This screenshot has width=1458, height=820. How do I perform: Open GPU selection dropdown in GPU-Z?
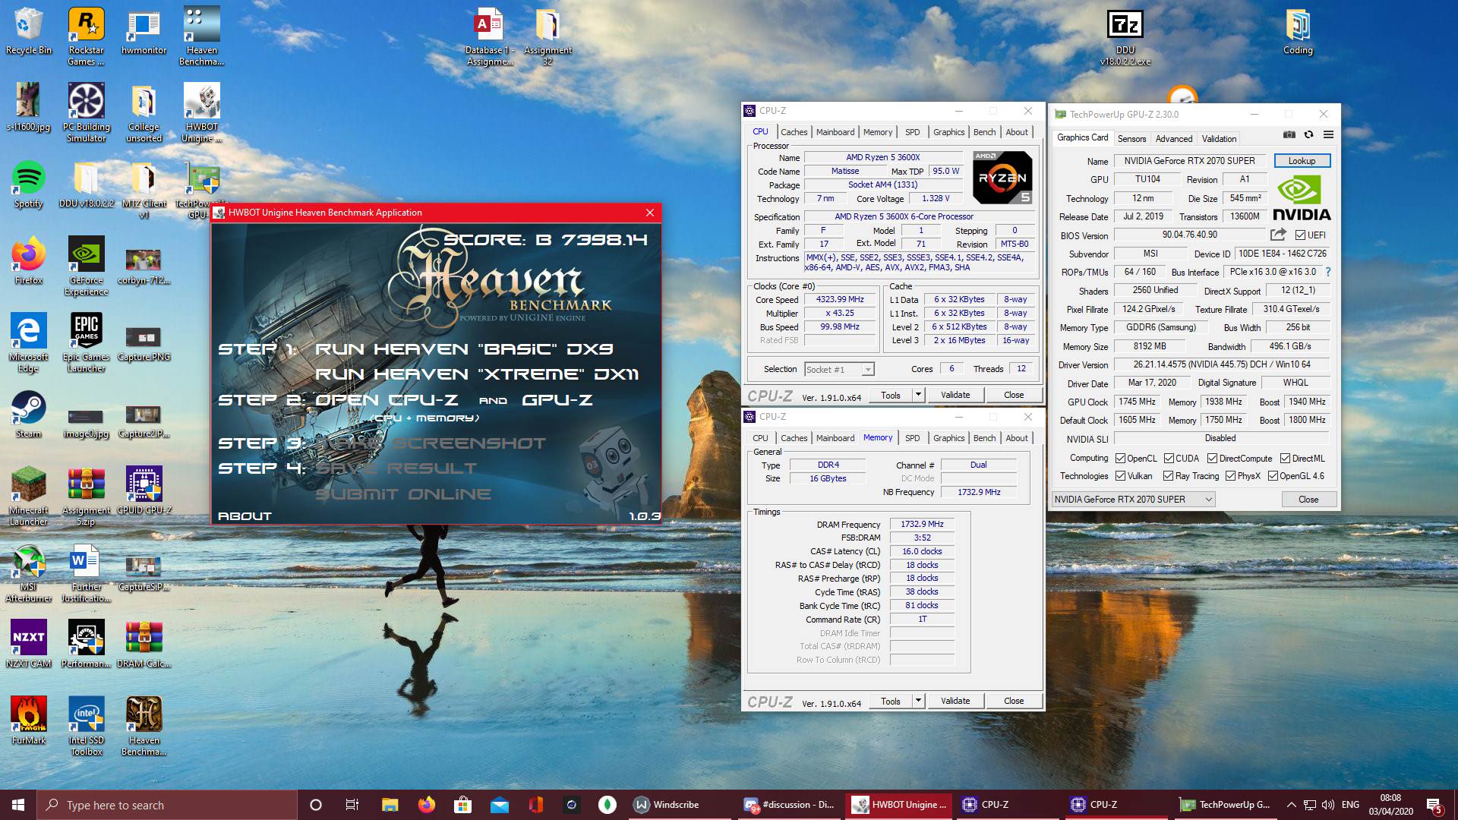click(x=1133, y=500)
